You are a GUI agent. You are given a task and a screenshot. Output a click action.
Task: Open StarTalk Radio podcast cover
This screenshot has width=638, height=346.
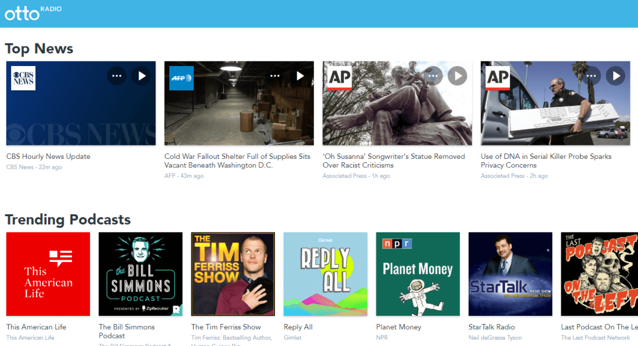(510, 274)
